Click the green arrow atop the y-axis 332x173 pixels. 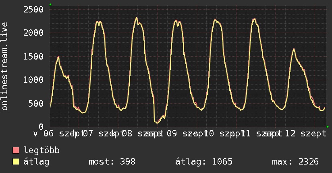(50, 4)
